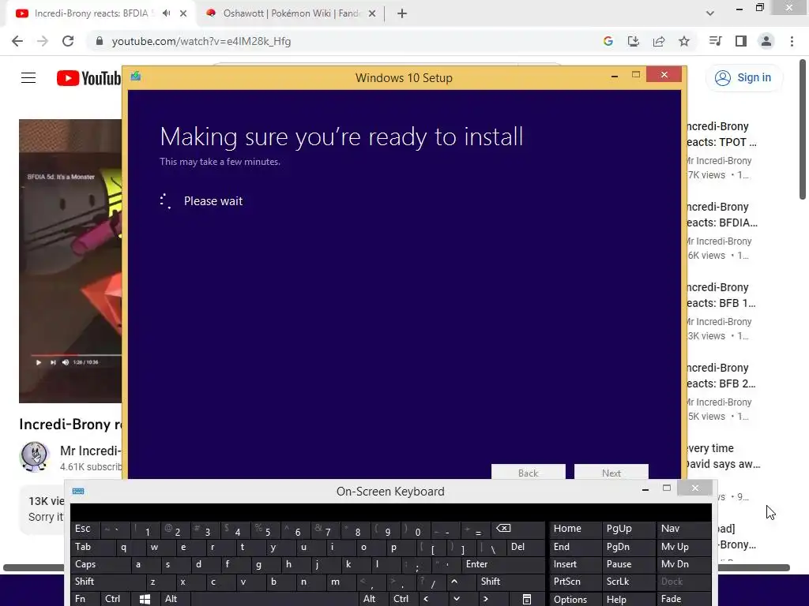Open Options on On-Screen Keyboard
This screenshot has height=606, width=809.
tap(575, 600)
